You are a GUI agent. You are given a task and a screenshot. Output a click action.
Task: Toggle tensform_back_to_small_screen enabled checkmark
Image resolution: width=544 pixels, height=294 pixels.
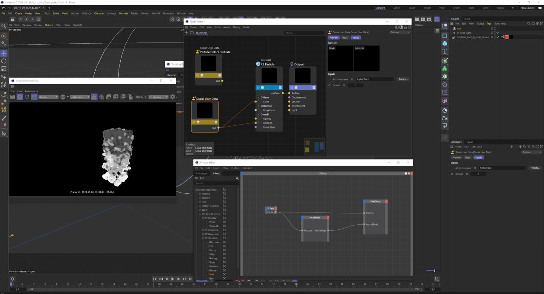[x=498, y=37]
